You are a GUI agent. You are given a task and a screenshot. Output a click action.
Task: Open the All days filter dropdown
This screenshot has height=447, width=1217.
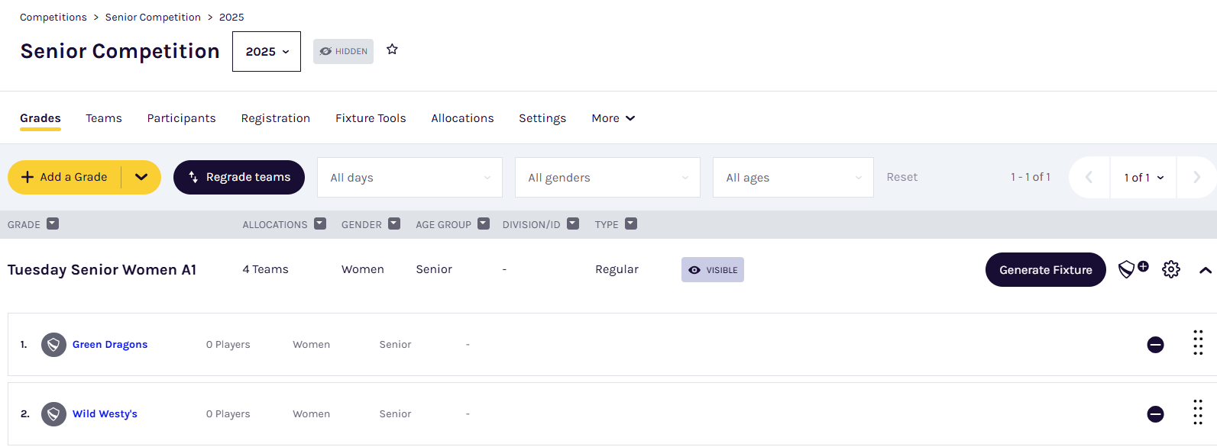tap(409, 178)
